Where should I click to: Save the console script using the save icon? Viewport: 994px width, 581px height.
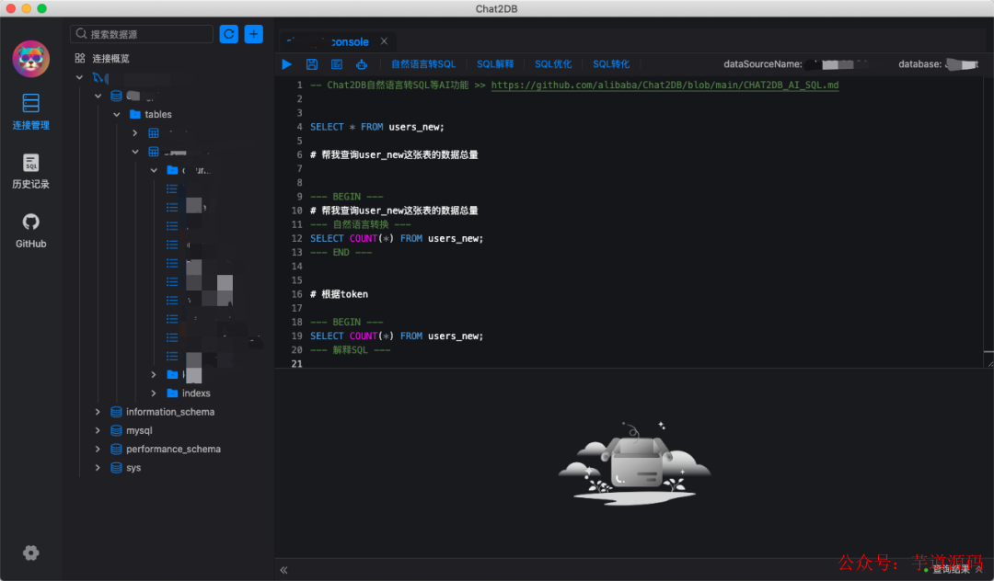(x=311, y=64)
